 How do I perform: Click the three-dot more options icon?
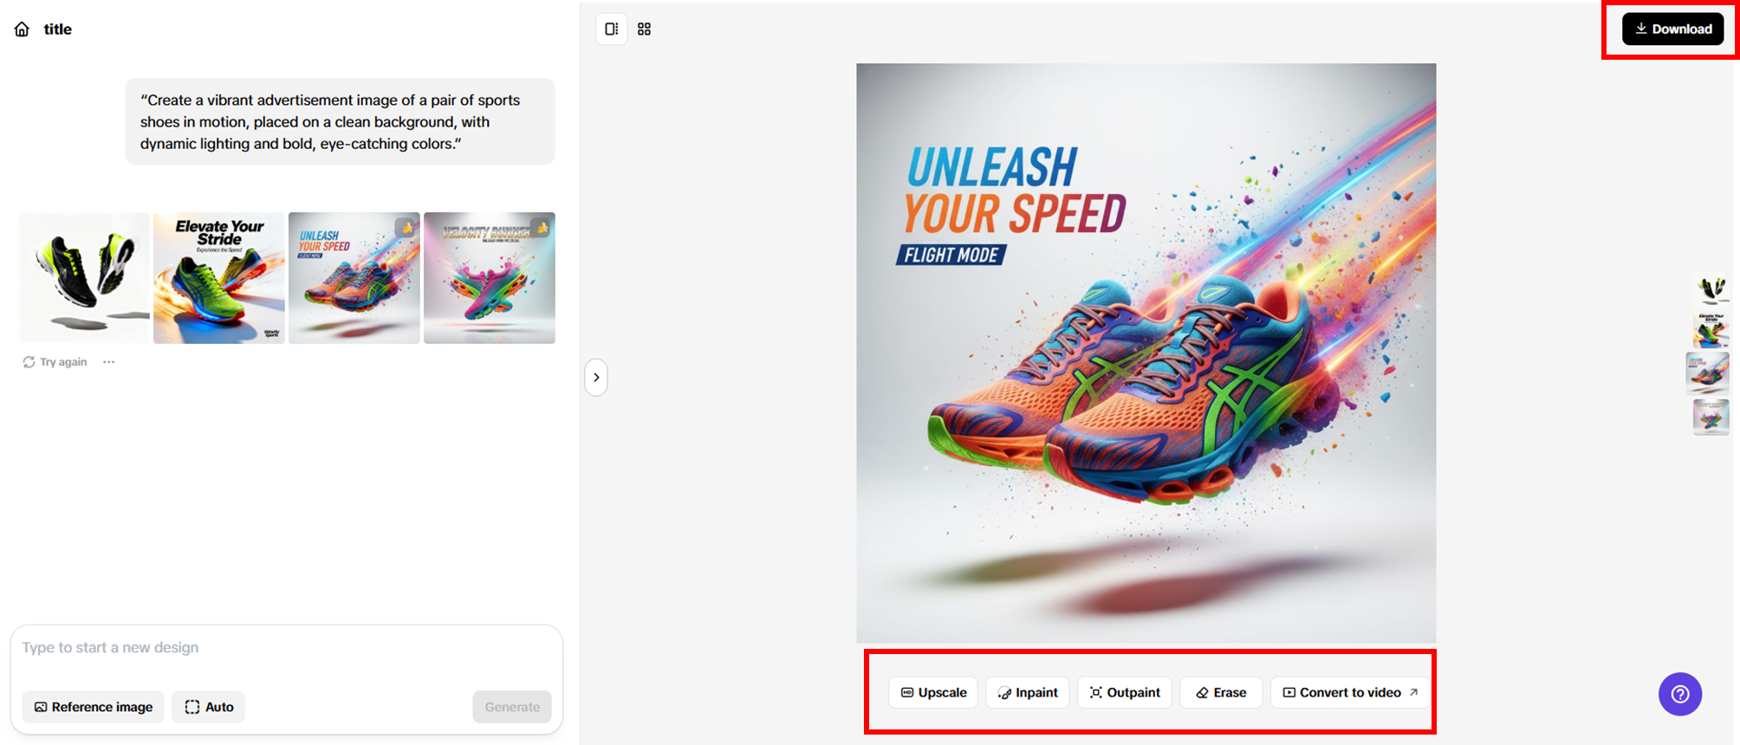pos(108,362)
